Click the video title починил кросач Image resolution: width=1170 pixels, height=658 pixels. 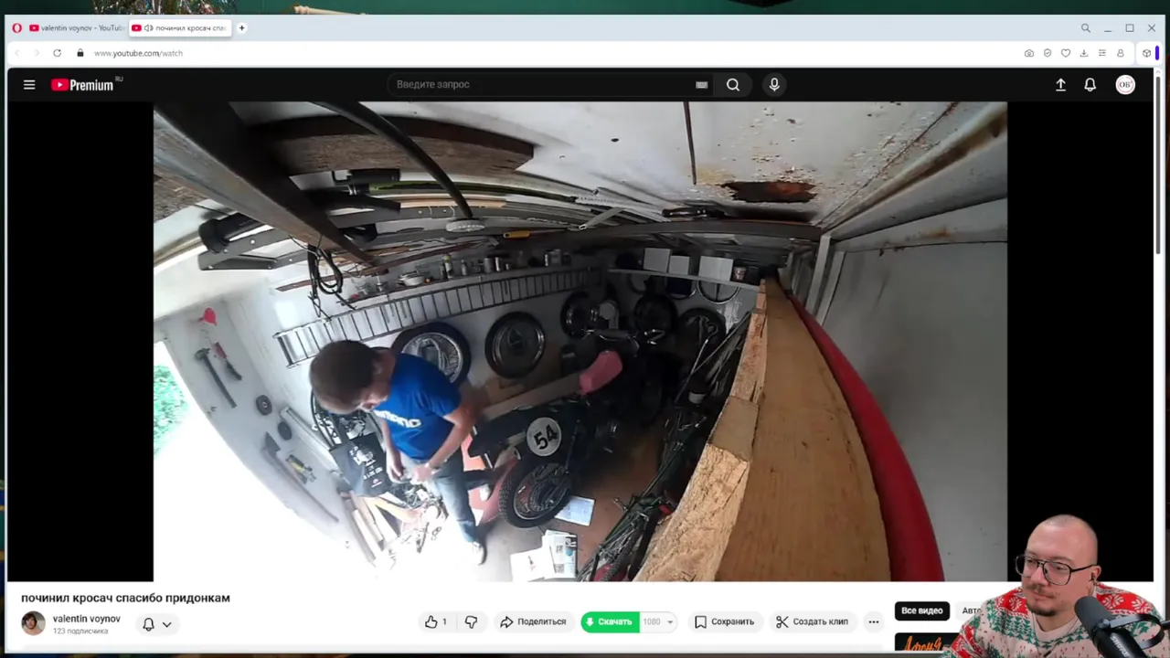[x=125, y=598]
